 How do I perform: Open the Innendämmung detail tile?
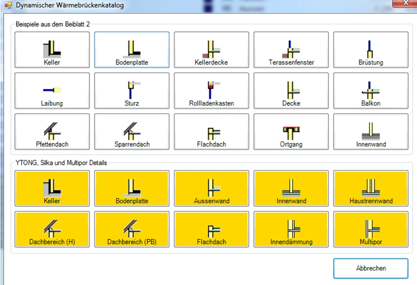[291, 229]
